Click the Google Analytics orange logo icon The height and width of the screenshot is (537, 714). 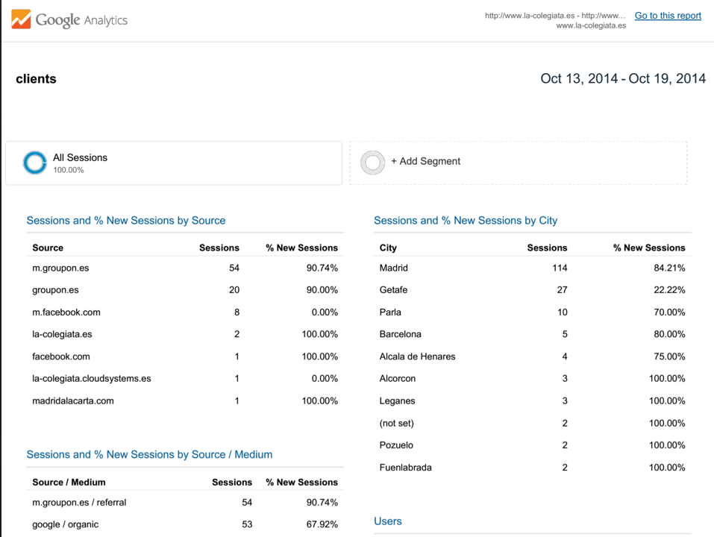coord(21,19)
